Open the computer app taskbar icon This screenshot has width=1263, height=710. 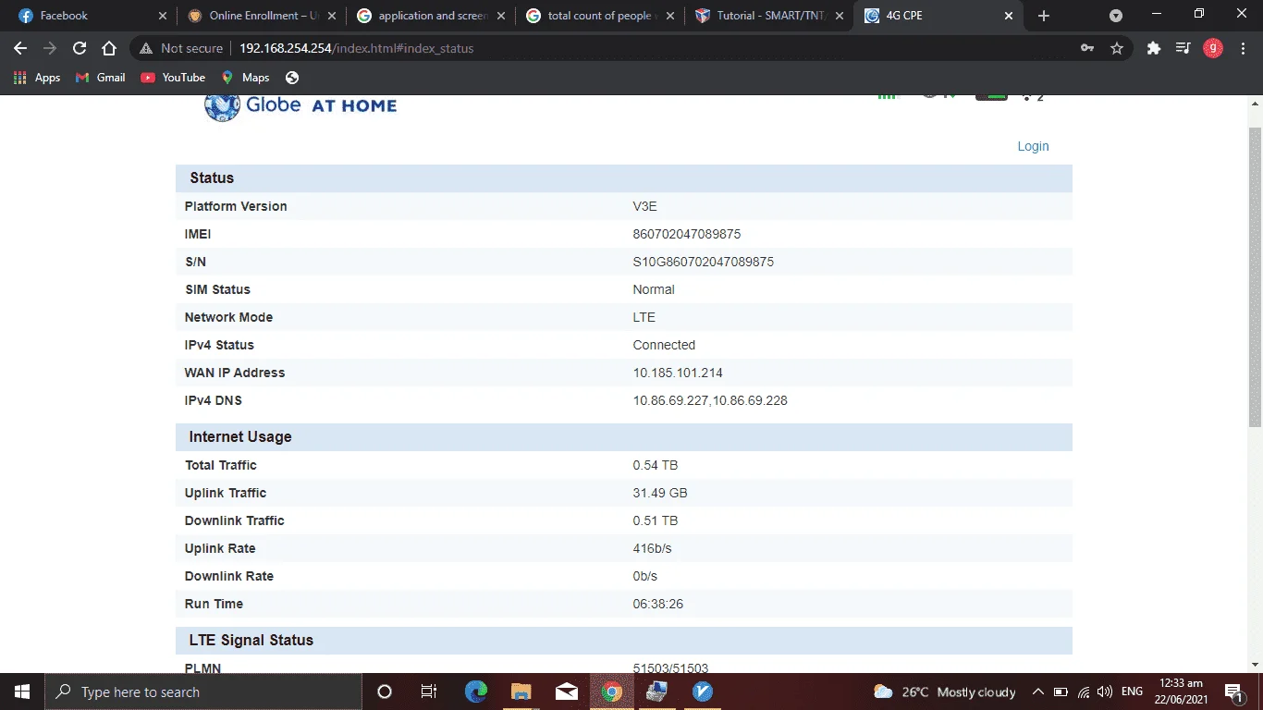click(x=656, y=692)
